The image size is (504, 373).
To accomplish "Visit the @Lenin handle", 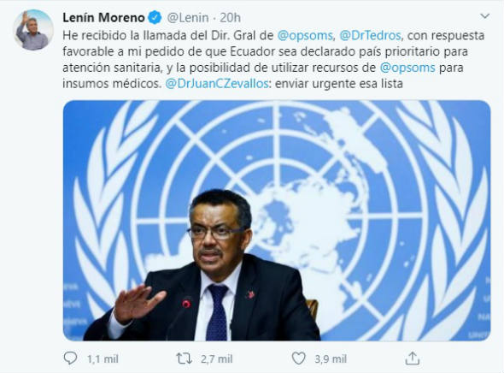I will [187, 18].
